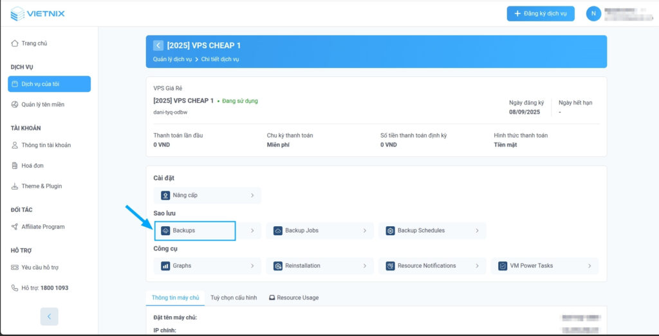Click chevron arrow on Nâng cấp row

point(252,195)
